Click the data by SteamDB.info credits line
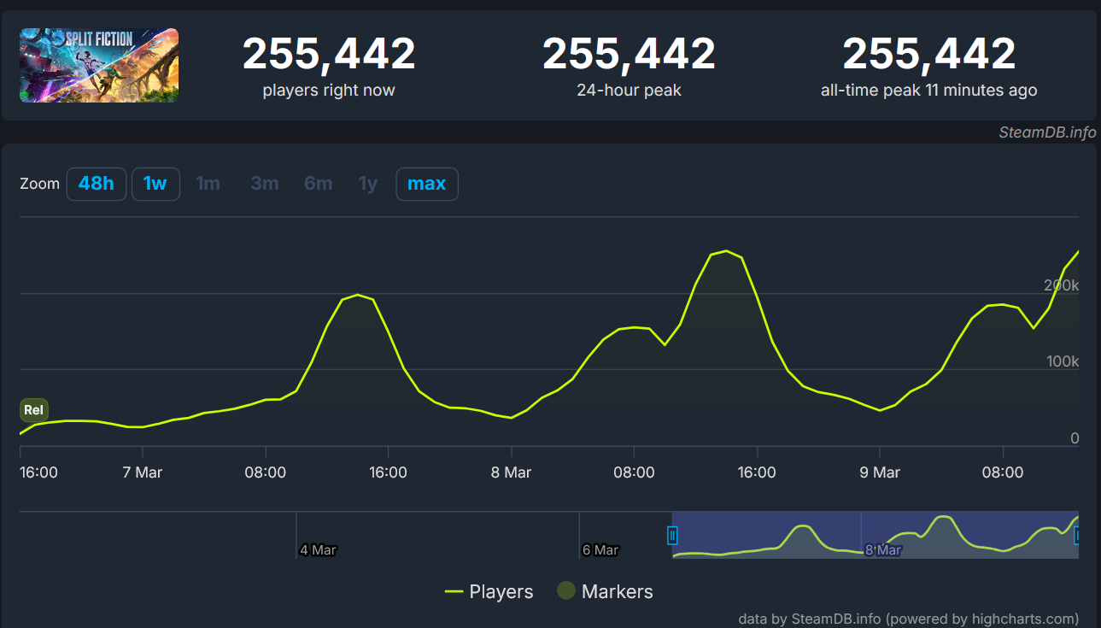The height and width of the screenshot is (628, 1101). 908,619
